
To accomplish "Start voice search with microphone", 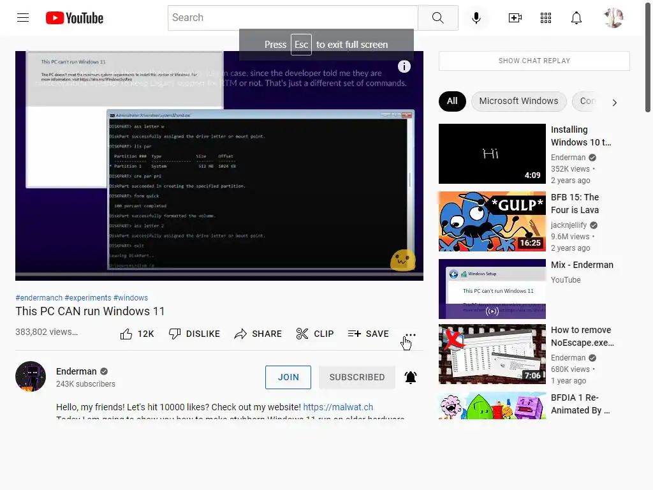I will [x=476, y=17].
